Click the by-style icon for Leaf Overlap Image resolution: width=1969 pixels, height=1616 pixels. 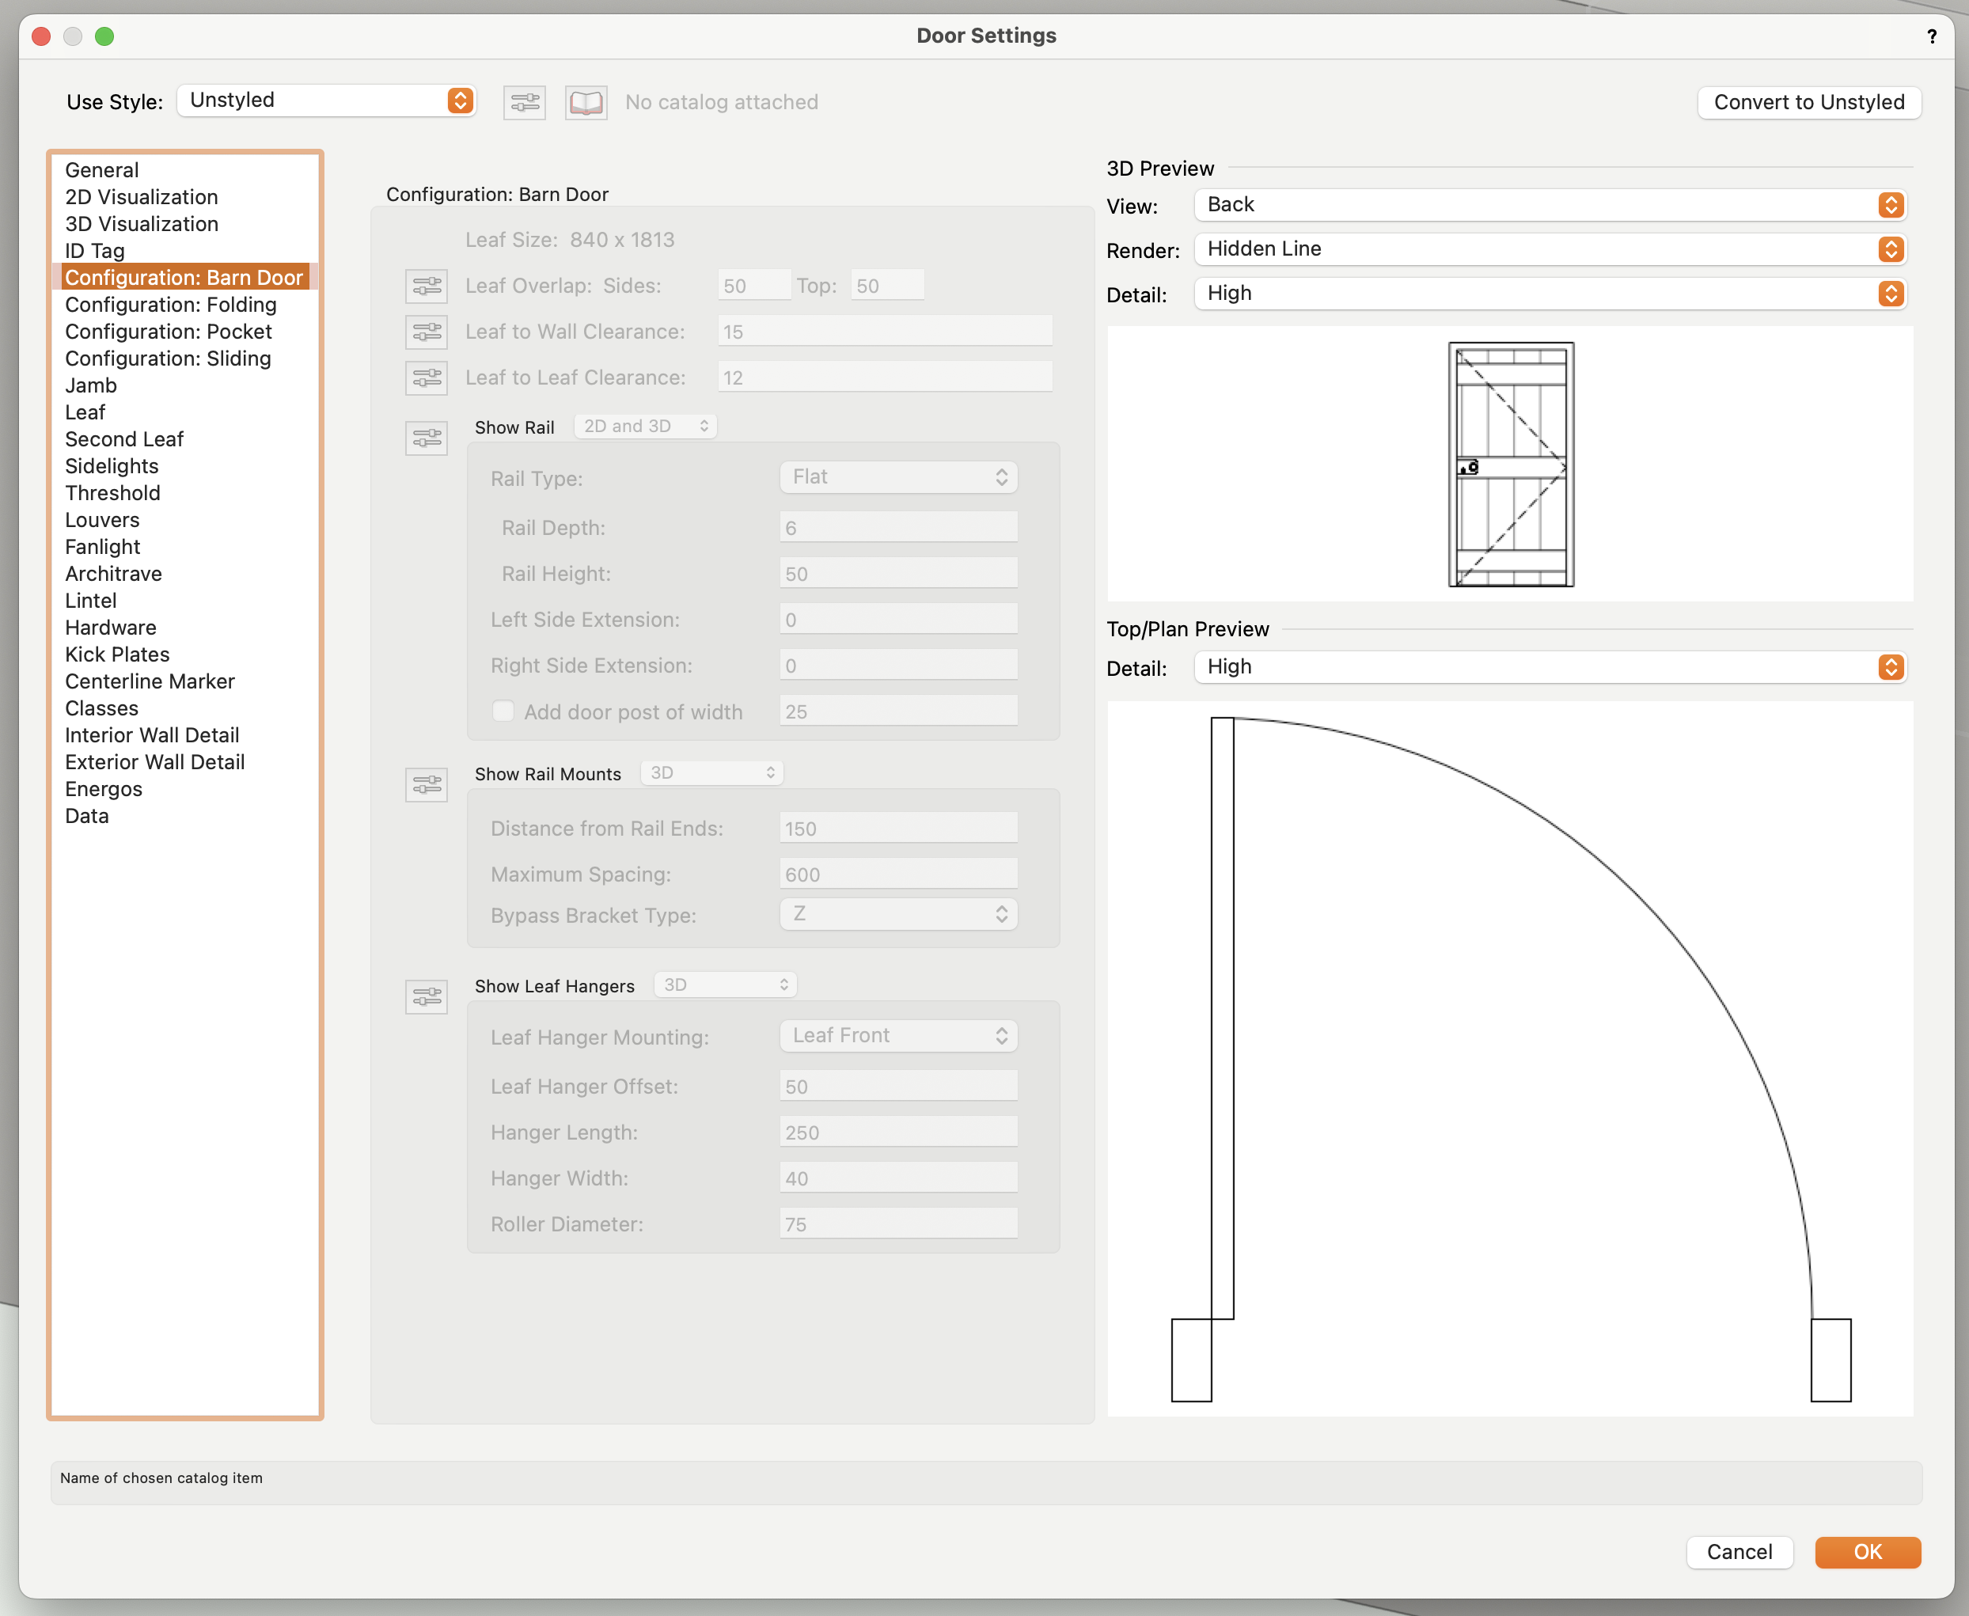[427, 286]
